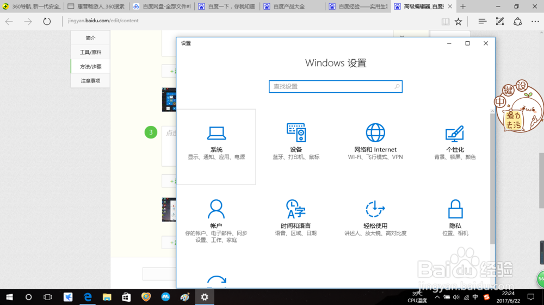Click the volume speaker tray icon
The width and height of the screenshot is (544, 305).
pos(456,297)
